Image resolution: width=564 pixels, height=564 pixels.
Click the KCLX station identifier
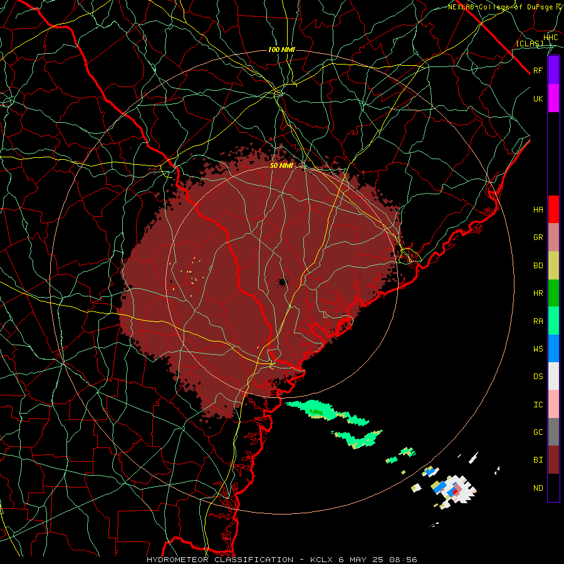[x=322, y=560]
